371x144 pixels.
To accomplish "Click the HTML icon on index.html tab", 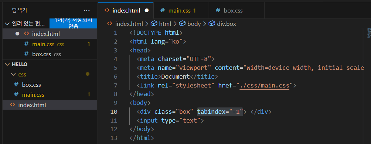I will coord(107,10).
